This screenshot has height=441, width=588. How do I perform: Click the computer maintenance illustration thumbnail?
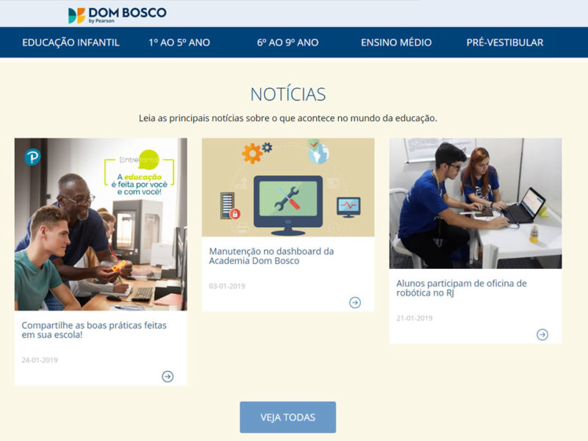pos(287,187)
